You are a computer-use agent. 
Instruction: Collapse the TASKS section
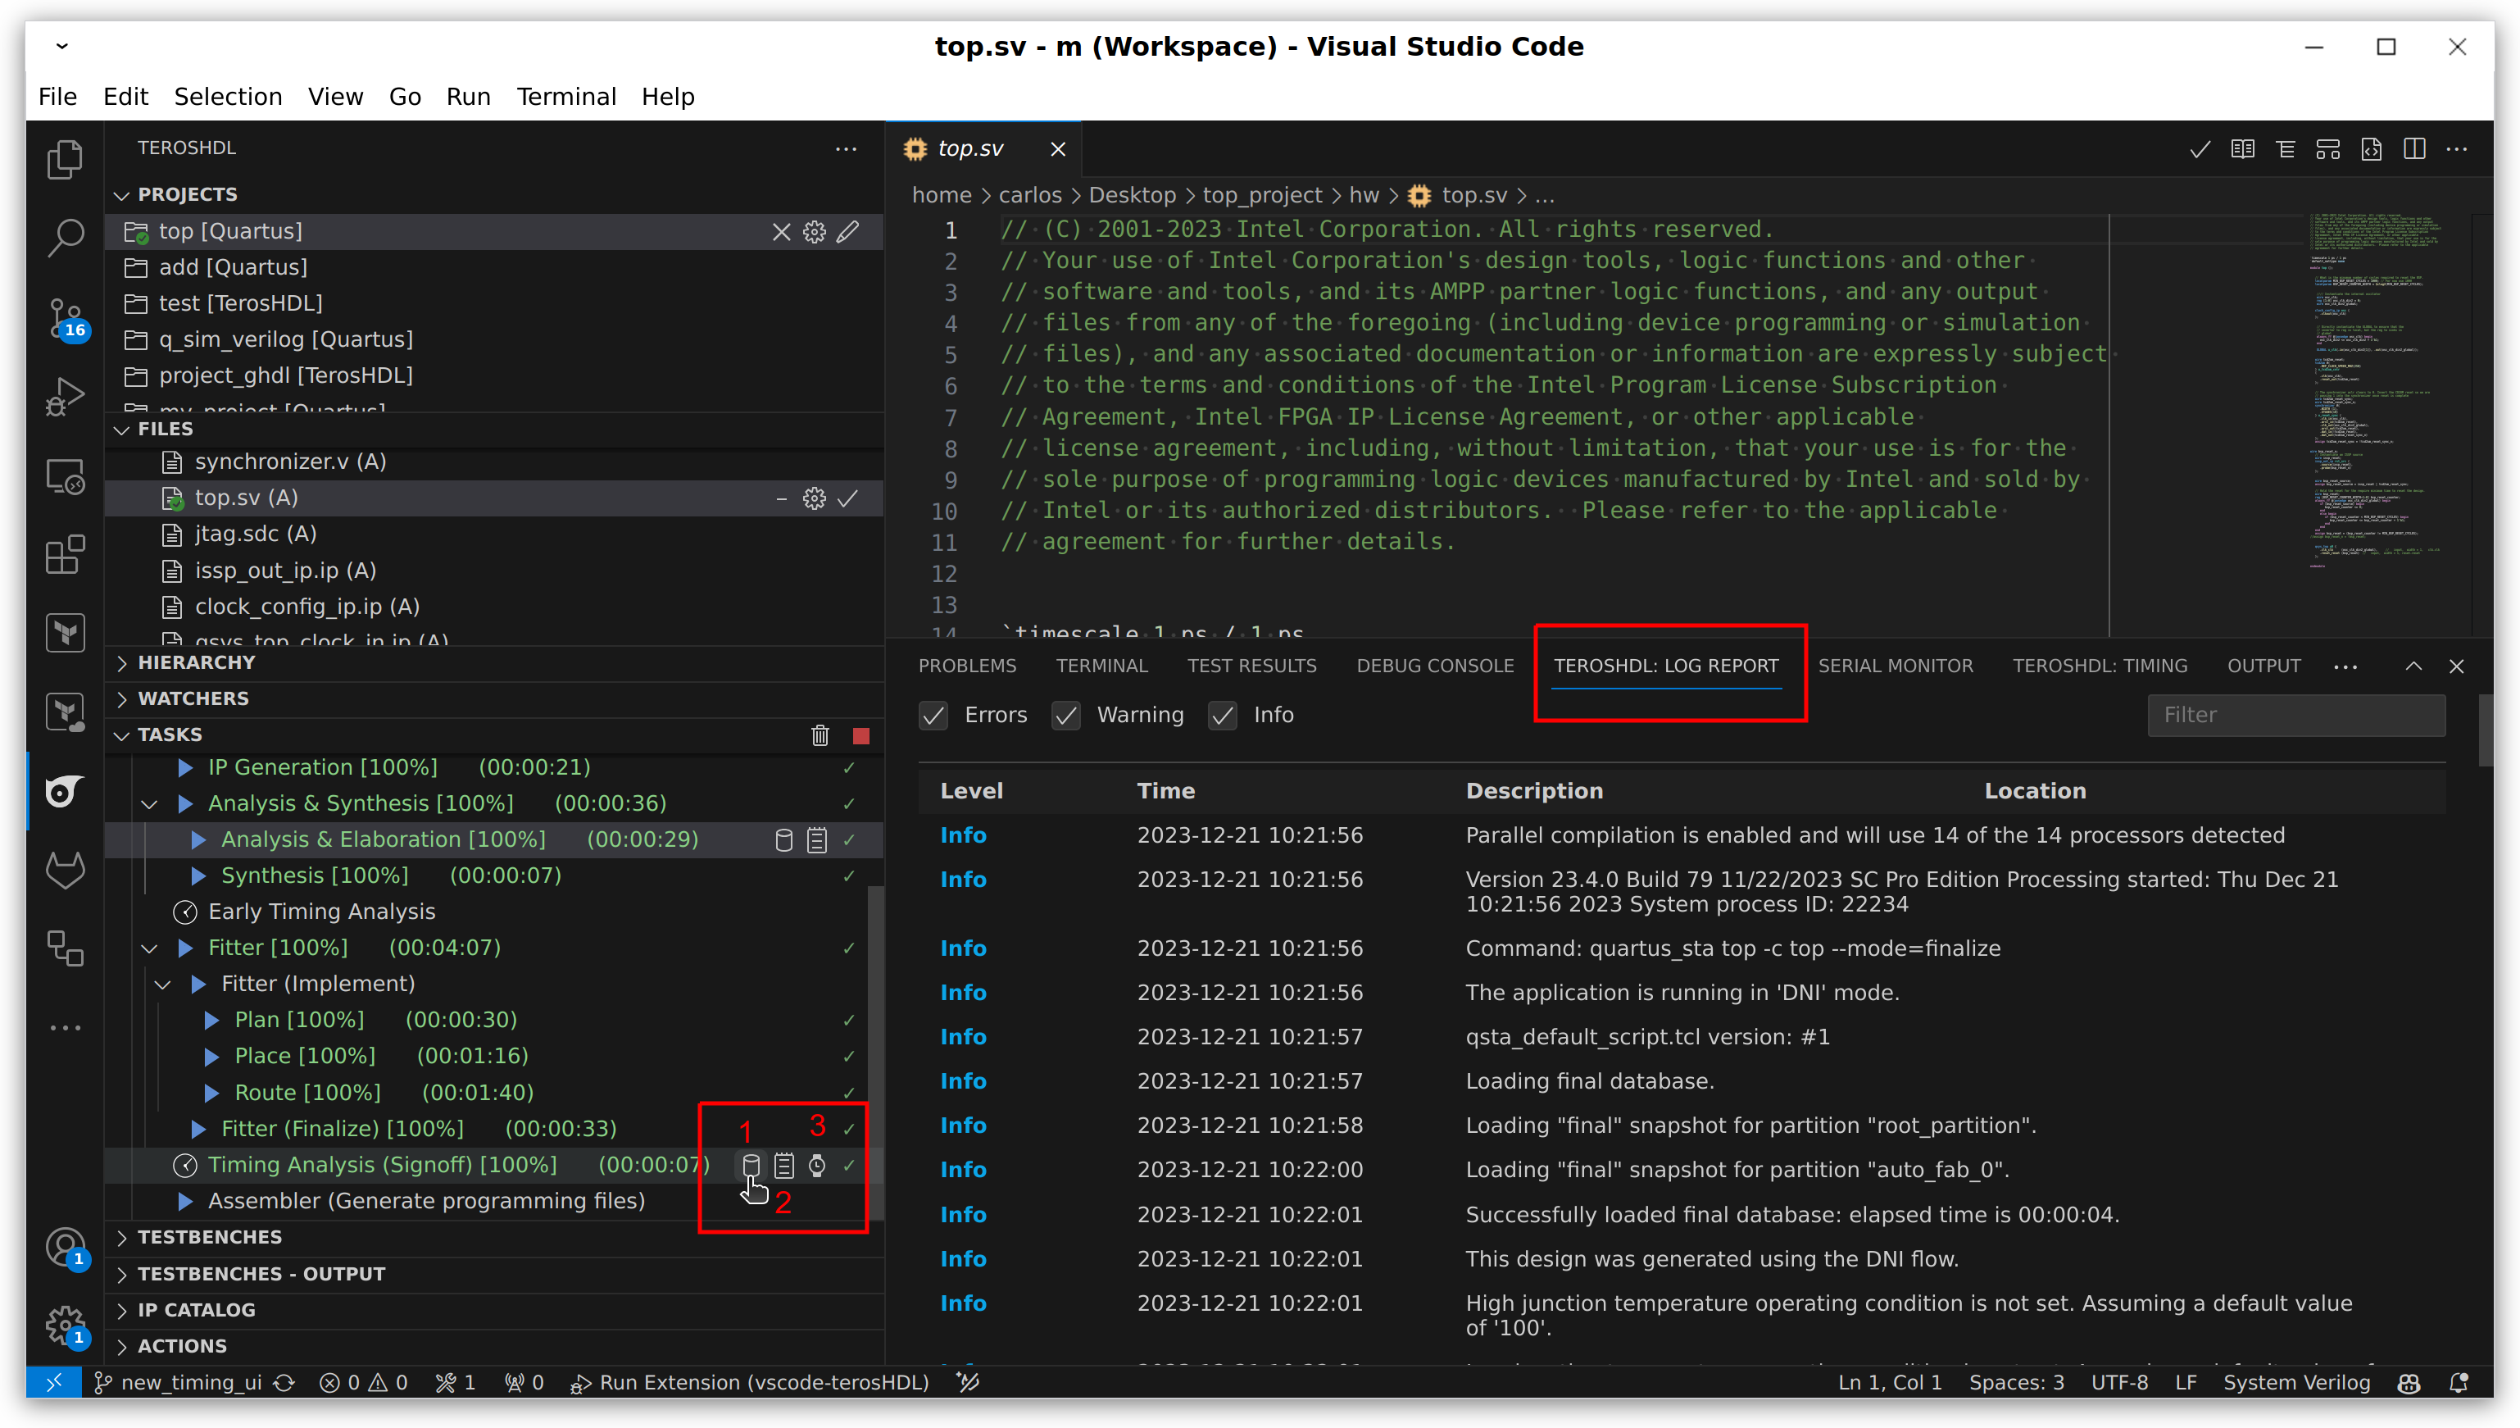pos(121,734)
